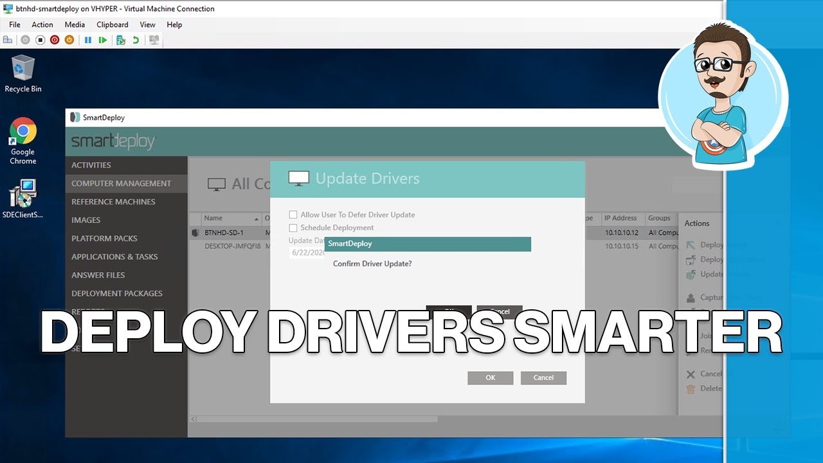This screenshot has height=463, width=823.
Task: Click the Capture icon in Actions panel
Action: point(691,298)
